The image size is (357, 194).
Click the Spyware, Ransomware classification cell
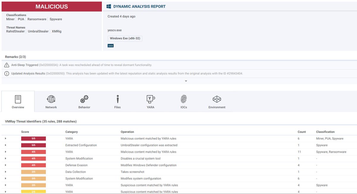tap(331, 152)
